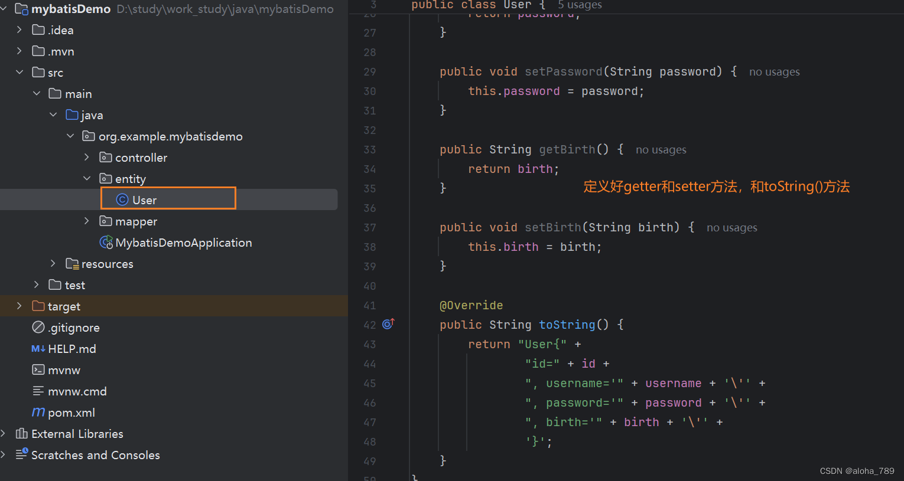904x481 pixels.
Task: Click 'return birth;' statement
Action: pyautogui.click(x=514, y=169)
